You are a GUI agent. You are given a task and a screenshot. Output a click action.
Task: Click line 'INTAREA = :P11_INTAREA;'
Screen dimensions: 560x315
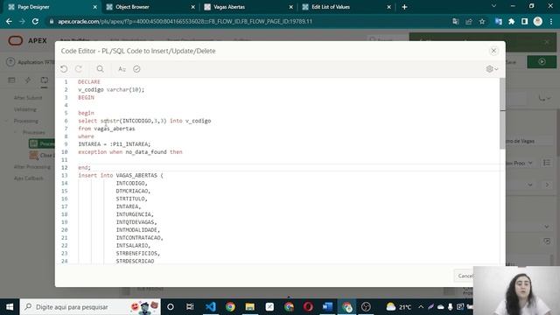115,143
